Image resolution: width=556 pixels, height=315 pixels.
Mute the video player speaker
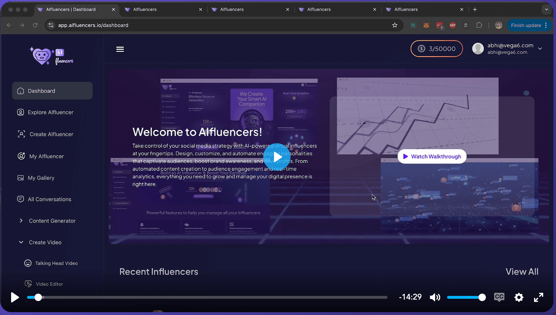(x=435, y=297)
